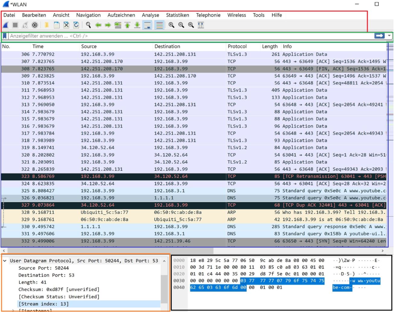This screenshot has width=395, height=312.
Task: Open the filter bookmark menu
Action: 5,36
